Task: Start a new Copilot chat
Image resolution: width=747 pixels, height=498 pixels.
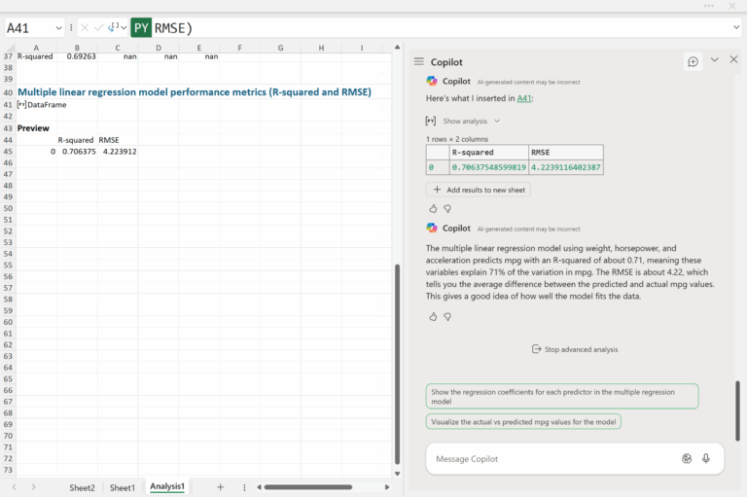Action: click(693, 61)
